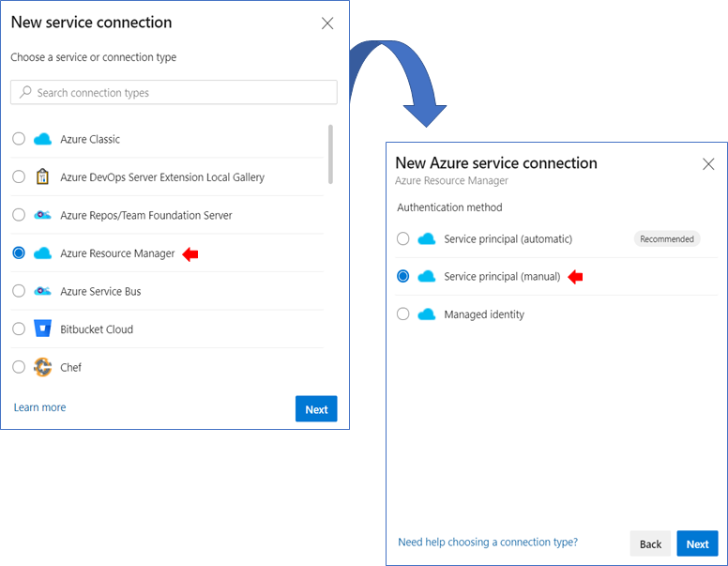Click the Azure Resource Manager subtitle text
The image size is (728, 566).
pyautogui.click(x=451, y=180)
